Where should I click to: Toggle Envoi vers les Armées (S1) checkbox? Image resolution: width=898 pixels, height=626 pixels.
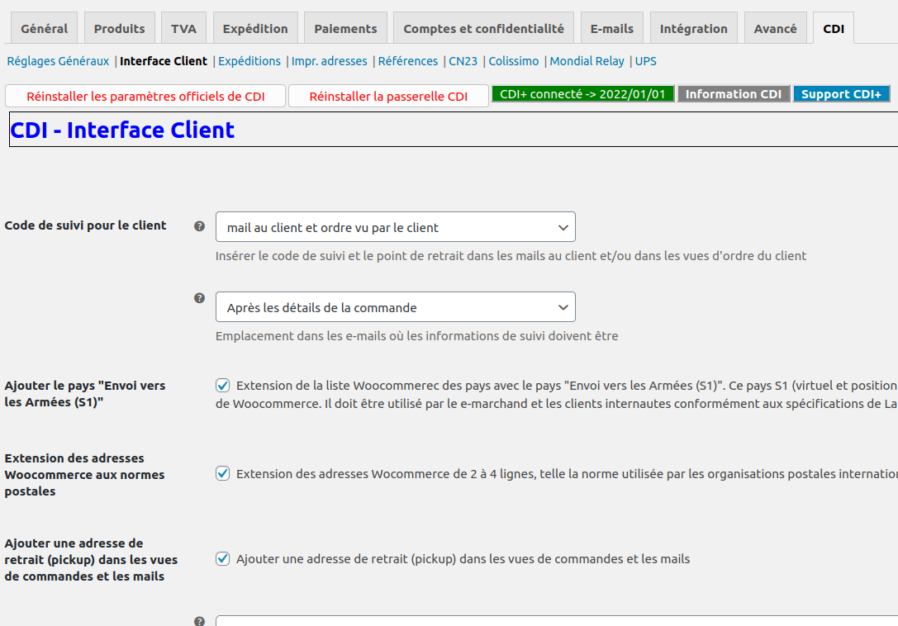click(x=223, y=386)
